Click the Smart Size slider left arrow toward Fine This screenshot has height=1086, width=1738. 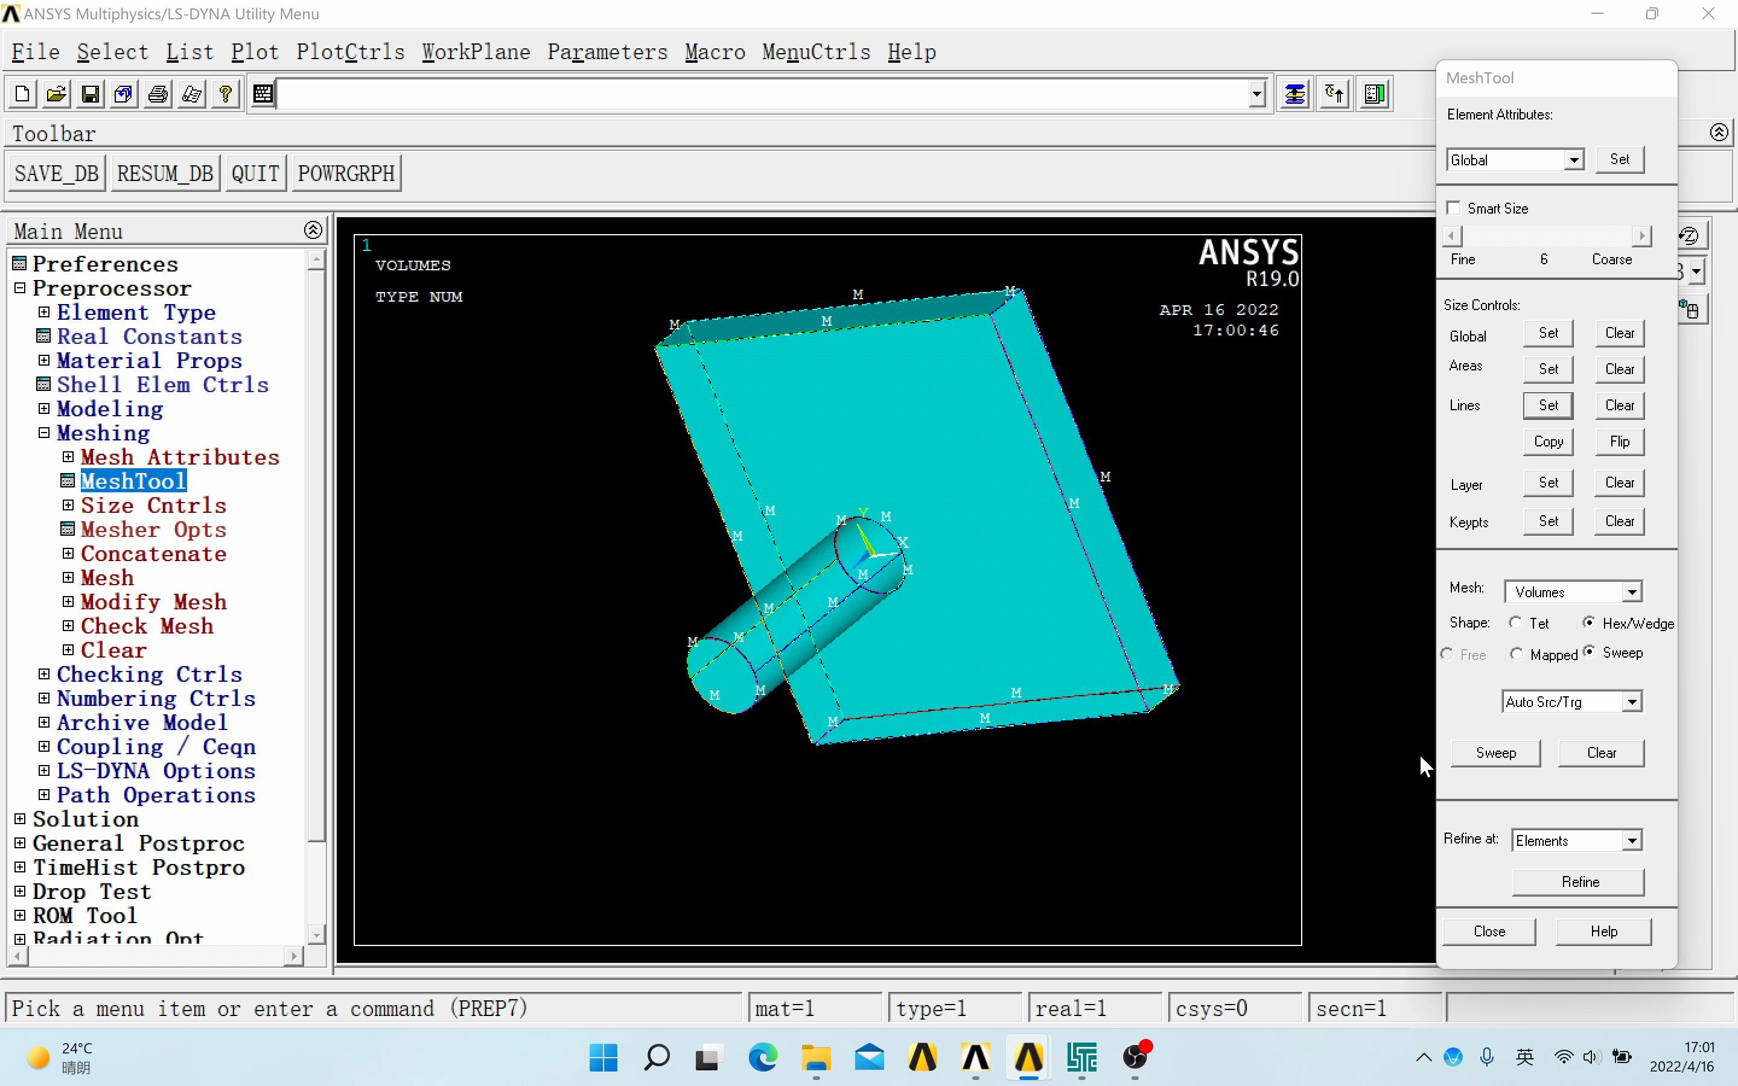pyautogui.click(x=1452, y=235)
